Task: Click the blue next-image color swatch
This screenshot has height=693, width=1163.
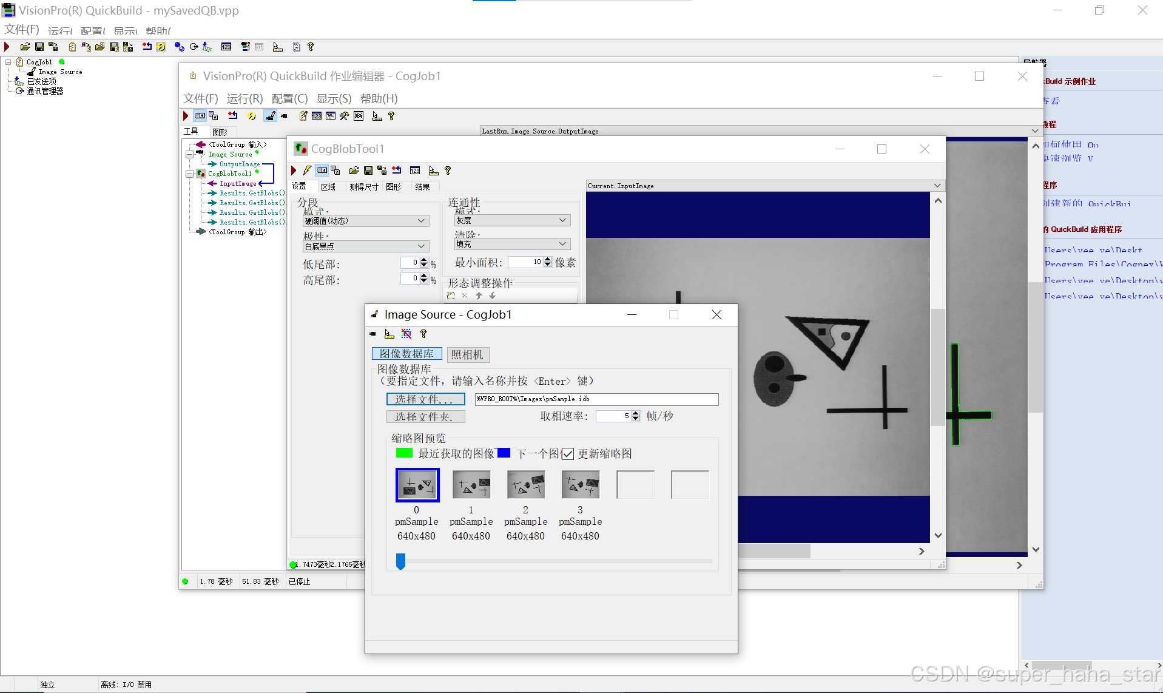Action: (x=504, y=453)
